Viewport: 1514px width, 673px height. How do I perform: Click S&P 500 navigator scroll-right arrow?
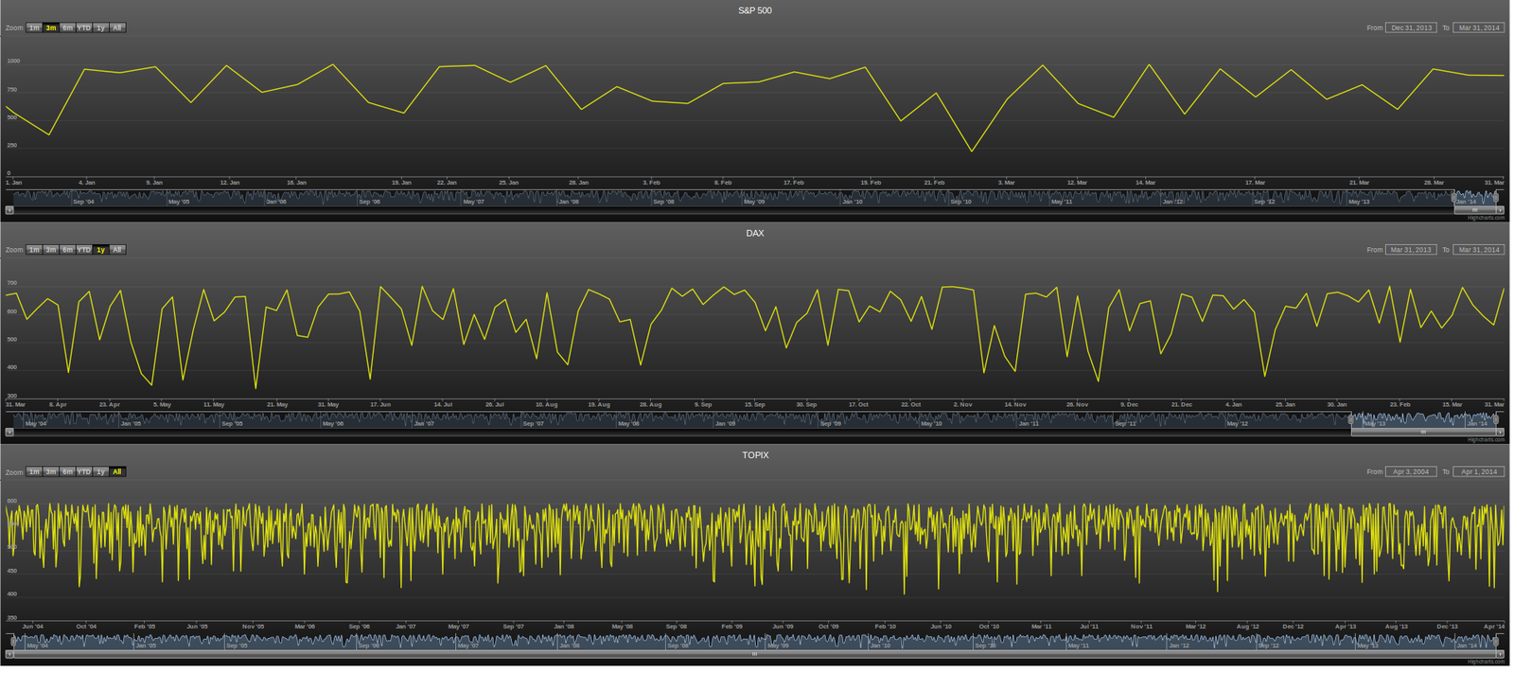click(x=1500, y=210)
